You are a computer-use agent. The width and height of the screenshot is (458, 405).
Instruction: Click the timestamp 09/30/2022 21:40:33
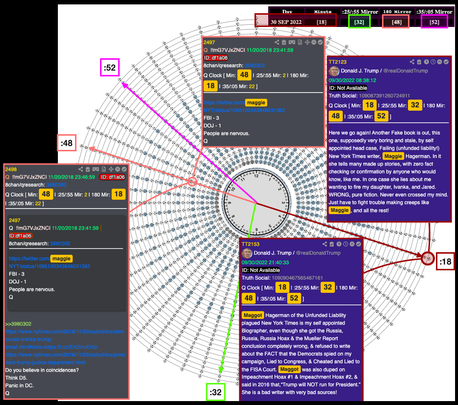click(265, 262)
